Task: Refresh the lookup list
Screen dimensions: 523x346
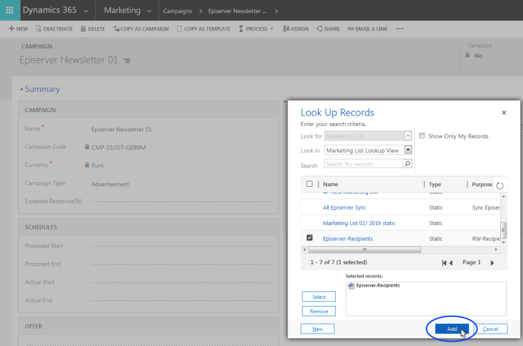Action: tap(499, 185)
